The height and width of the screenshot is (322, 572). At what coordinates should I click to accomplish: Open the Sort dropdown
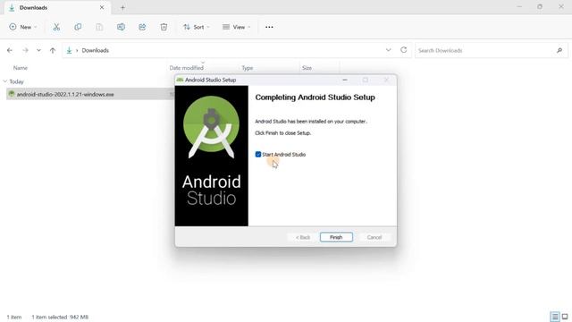197,27
